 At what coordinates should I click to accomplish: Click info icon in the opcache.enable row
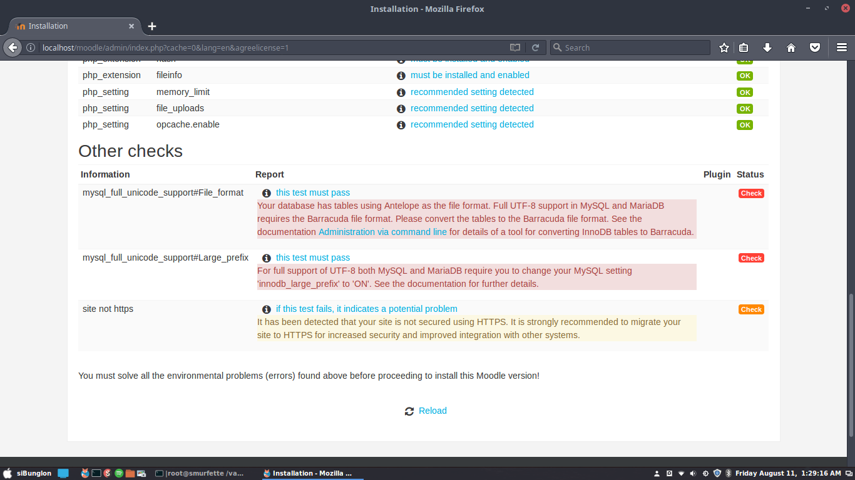pos(401,125)
